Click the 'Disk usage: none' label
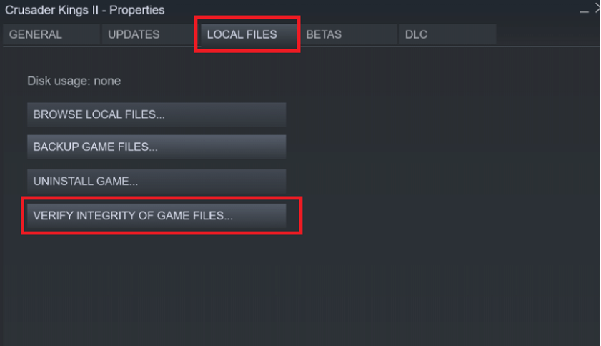The image size is (601, 346). 74,81
